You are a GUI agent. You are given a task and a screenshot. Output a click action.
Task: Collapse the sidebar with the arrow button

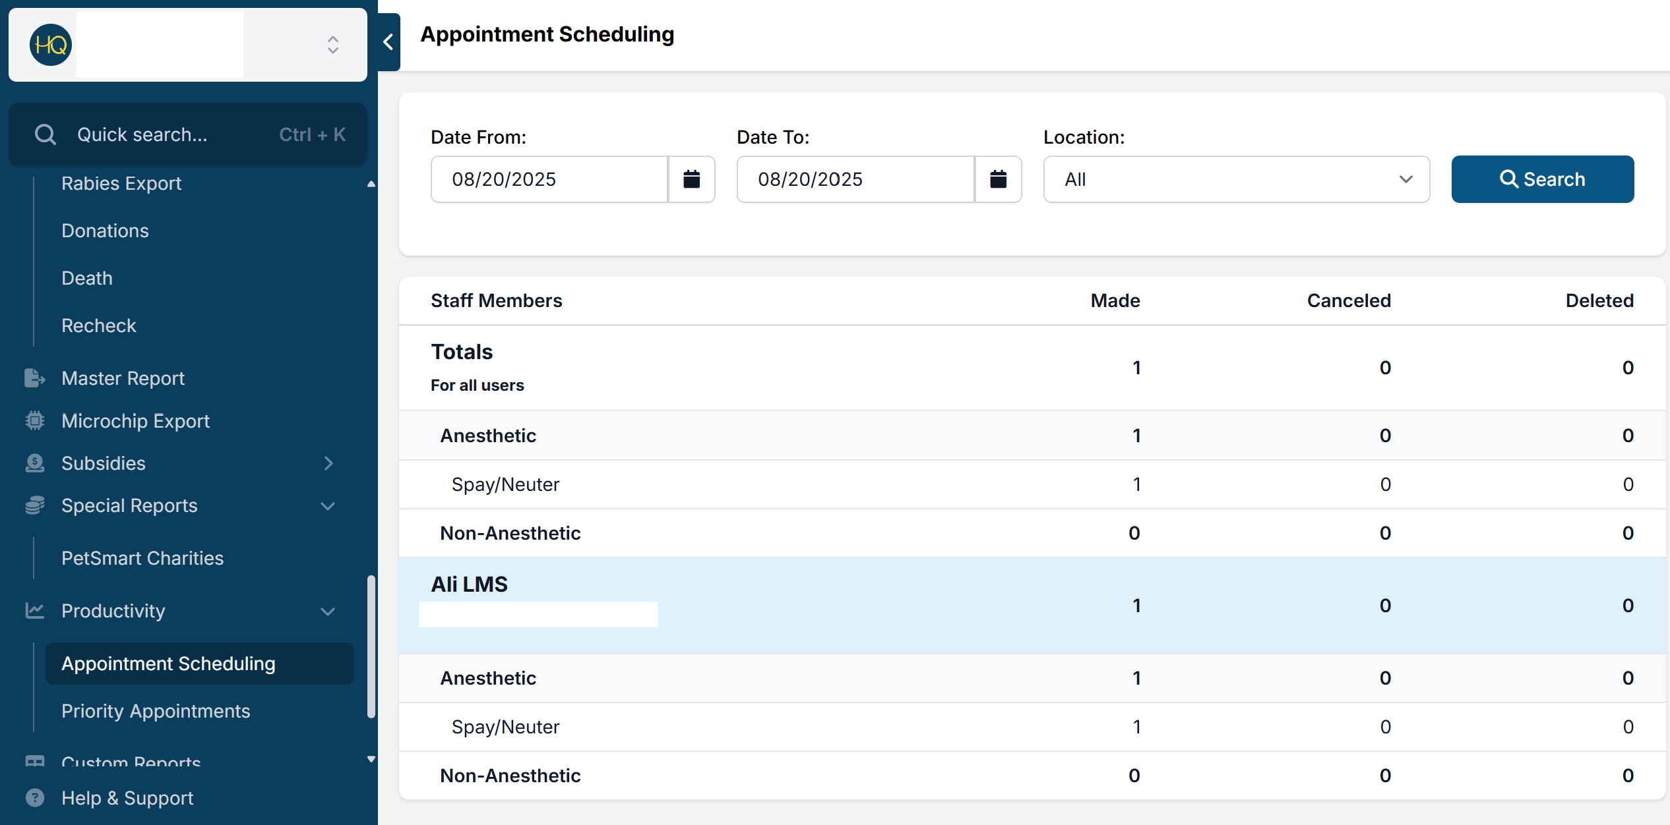pyautogui.click(x=388, y=42)
